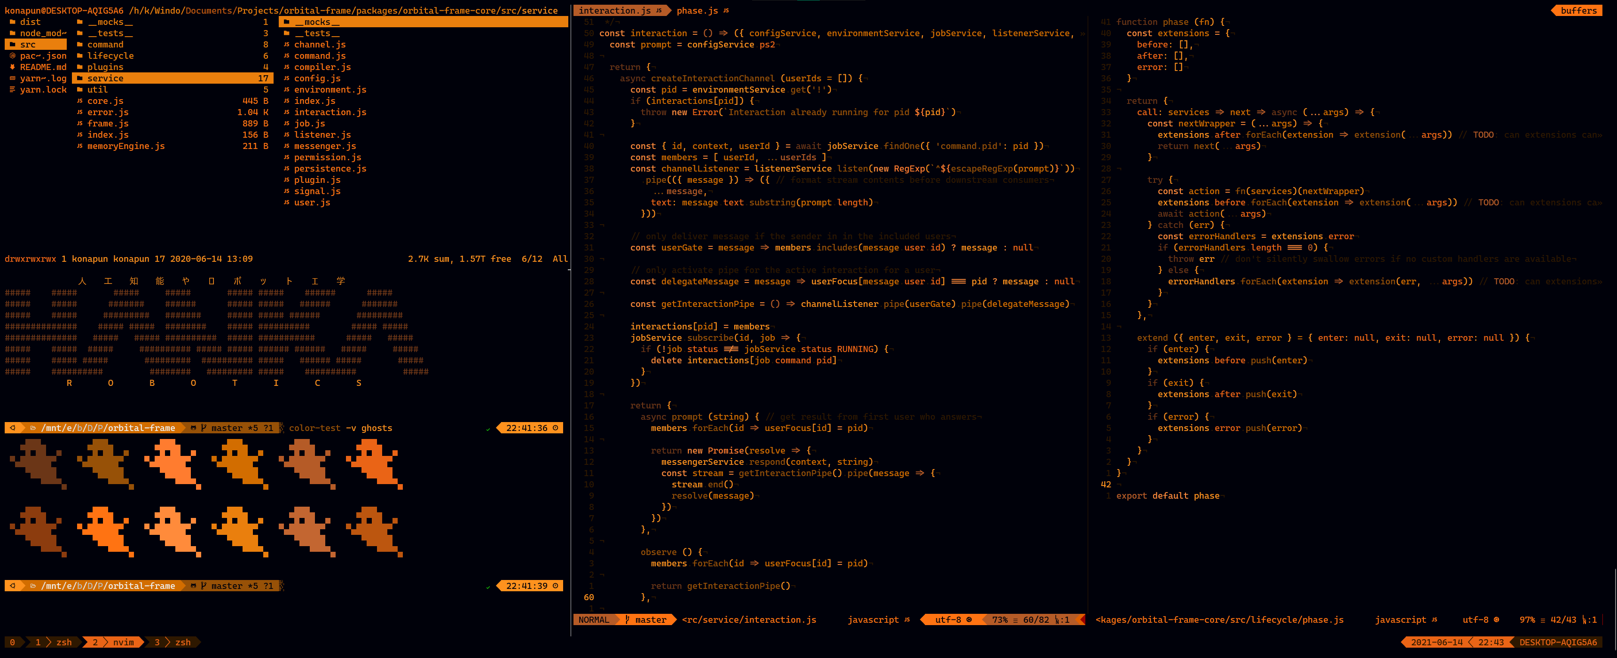The image size is (1617, 658).
Task: Expand the util directory in ranger
Action: tap(97, 90)
